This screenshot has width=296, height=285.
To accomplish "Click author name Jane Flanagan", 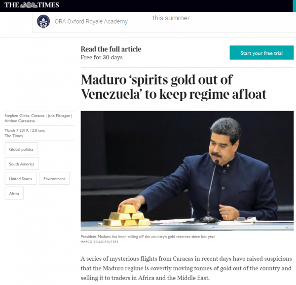I will coord(59,116).
